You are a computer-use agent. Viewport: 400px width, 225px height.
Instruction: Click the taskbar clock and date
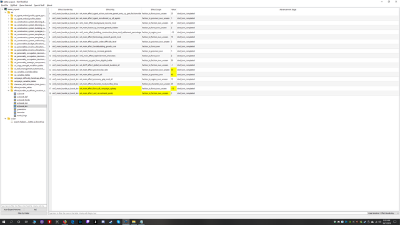pos(386,222)
